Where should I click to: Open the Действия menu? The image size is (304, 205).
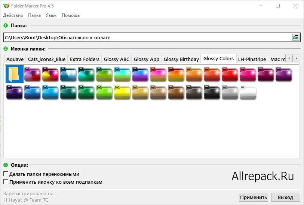click(13, 15)
